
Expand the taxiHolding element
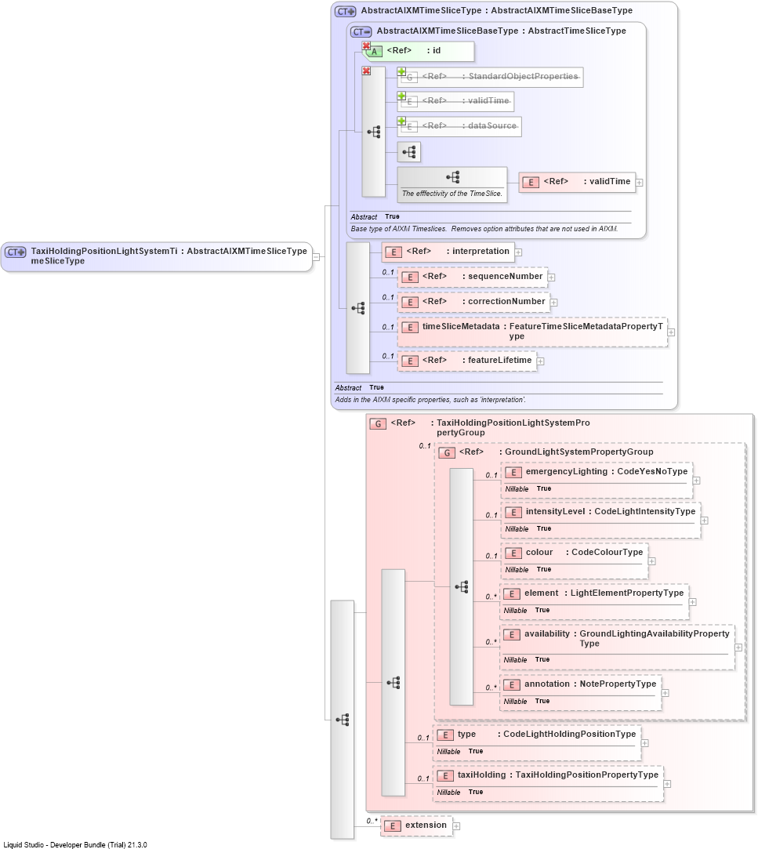point(668,784)
